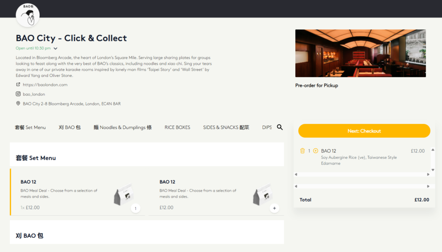Open the DIPS menu category
442x252 pixels.
coord(267,127)
